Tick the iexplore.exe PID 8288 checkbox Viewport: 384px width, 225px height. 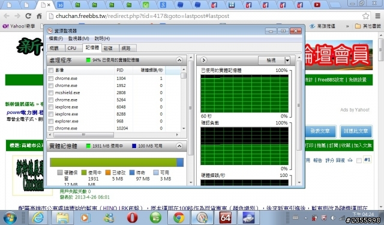tap(50, 114)
